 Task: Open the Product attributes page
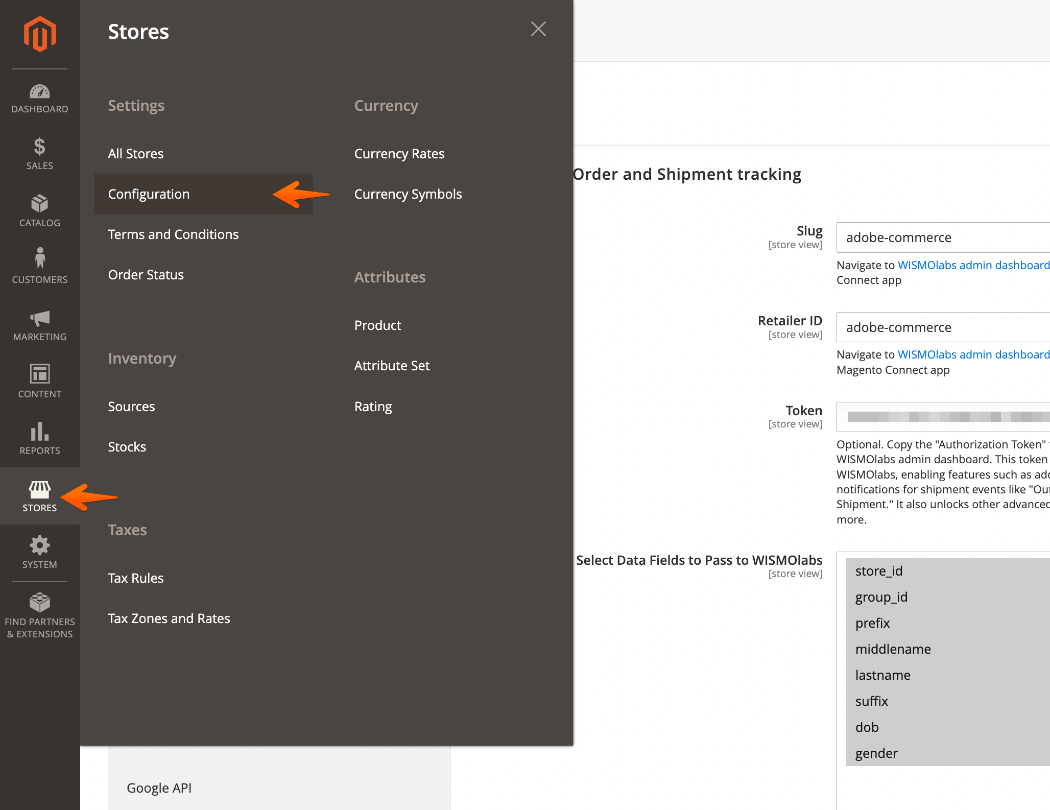377,325
